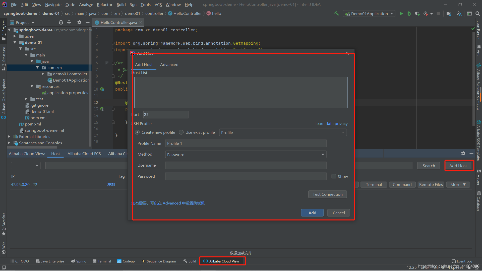Open the VCS menu

158,5
